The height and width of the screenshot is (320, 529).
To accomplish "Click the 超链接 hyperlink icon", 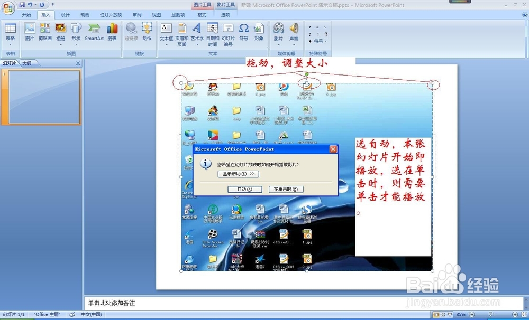I will pos(132,32).
